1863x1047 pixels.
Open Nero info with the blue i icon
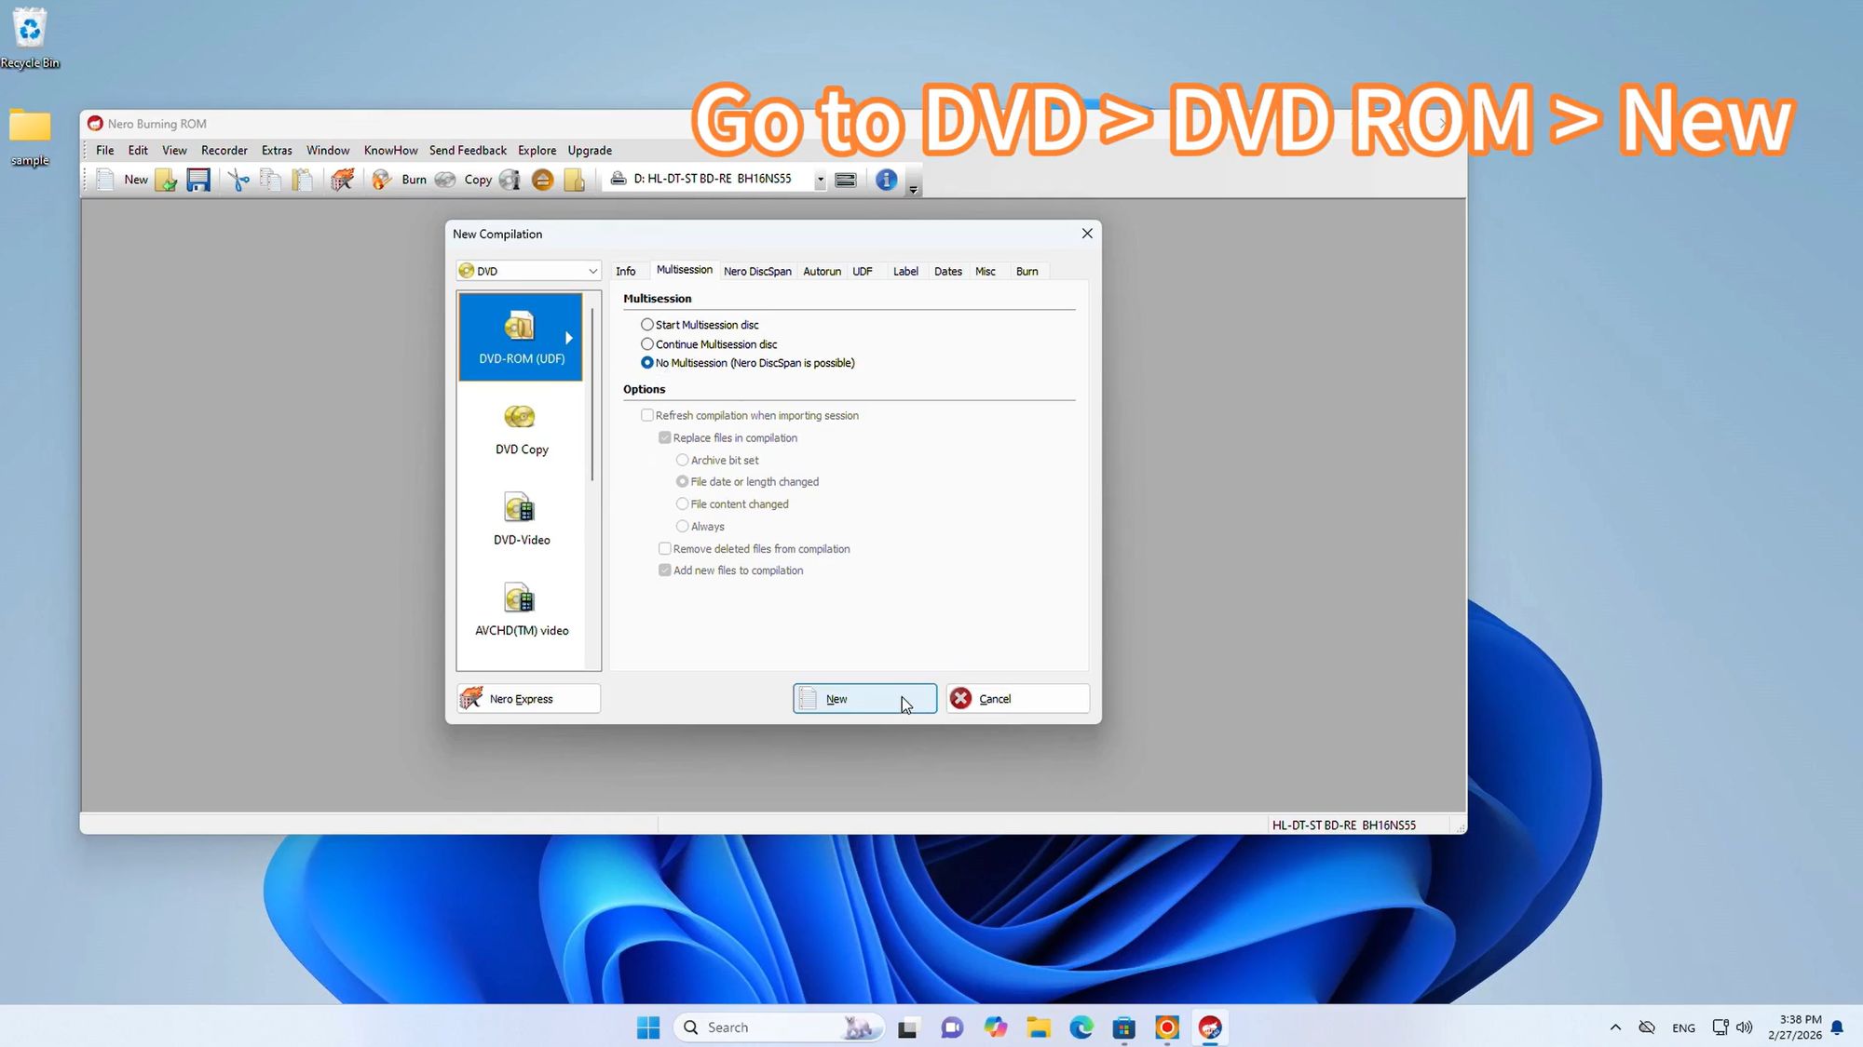pyautogui.click(x=886, y=180)
